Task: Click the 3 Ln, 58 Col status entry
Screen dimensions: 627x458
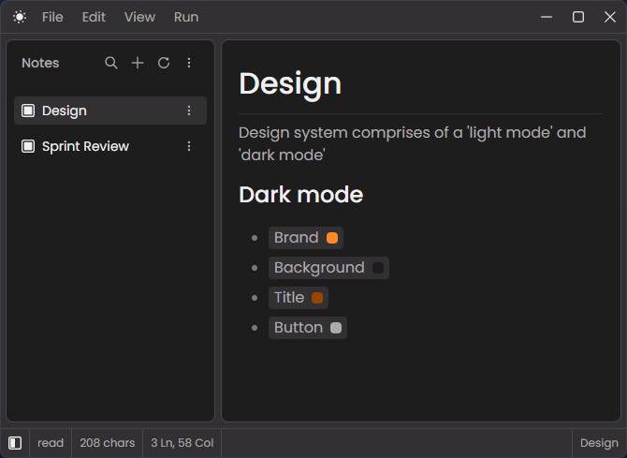Action: pos(182,443)
